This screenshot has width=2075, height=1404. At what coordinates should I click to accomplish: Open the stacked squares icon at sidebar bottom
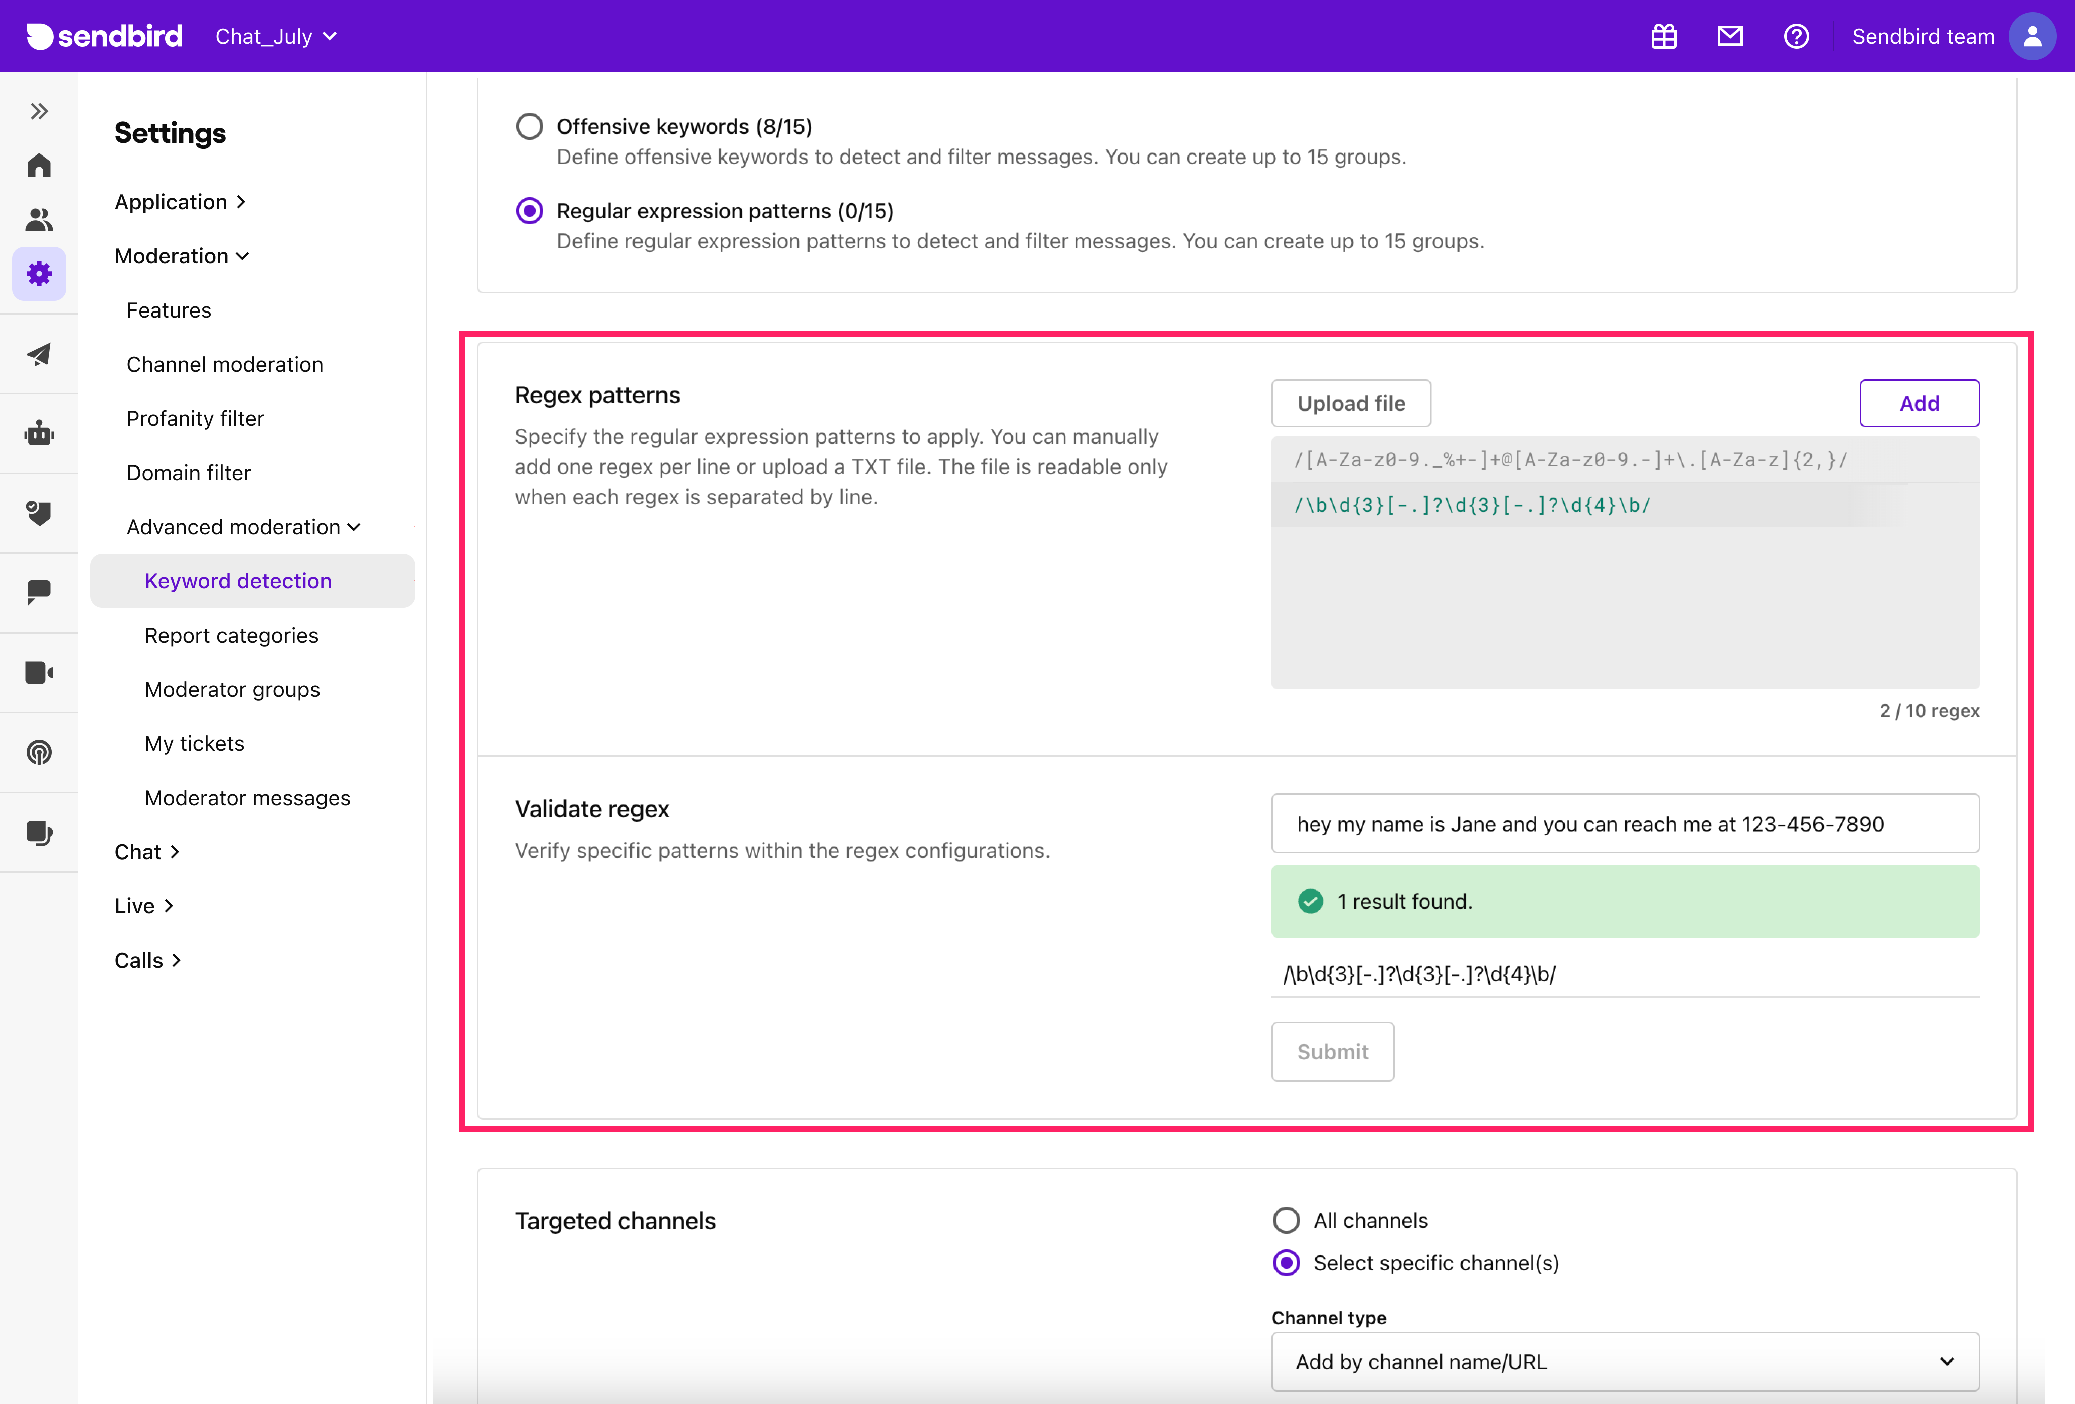click(x=39, y=832)
